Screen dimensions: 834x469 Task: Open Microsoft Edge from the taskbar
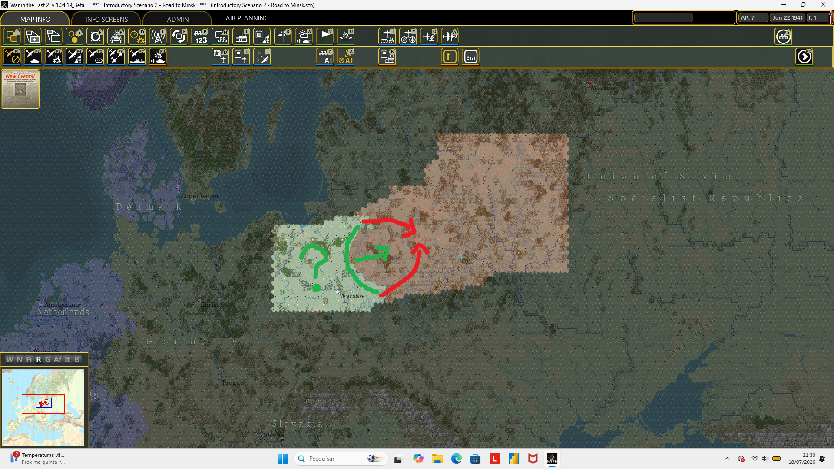point(456,459)
